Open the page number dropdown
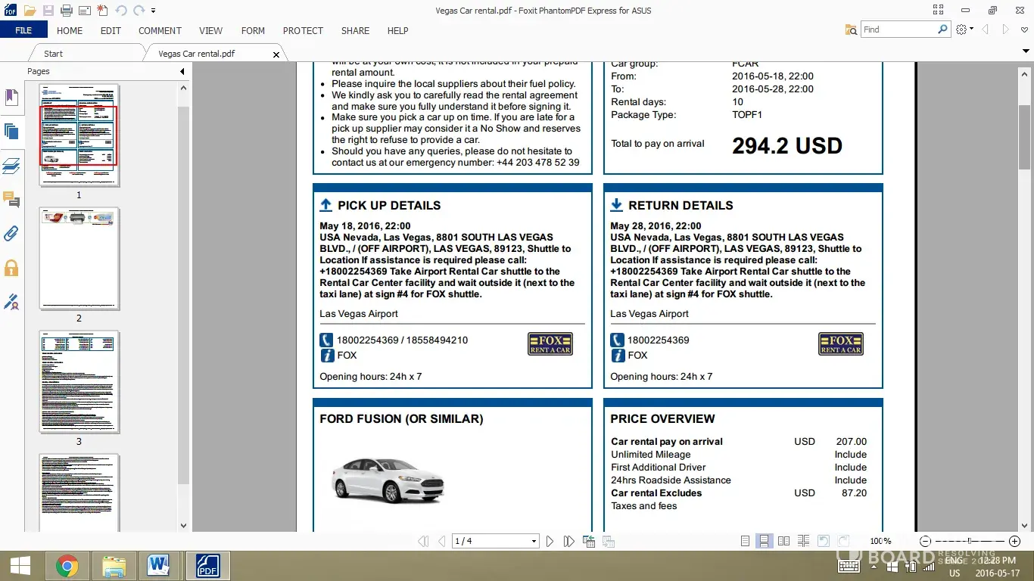This screenshot has width=1034, height=581. tap(534, 541)
